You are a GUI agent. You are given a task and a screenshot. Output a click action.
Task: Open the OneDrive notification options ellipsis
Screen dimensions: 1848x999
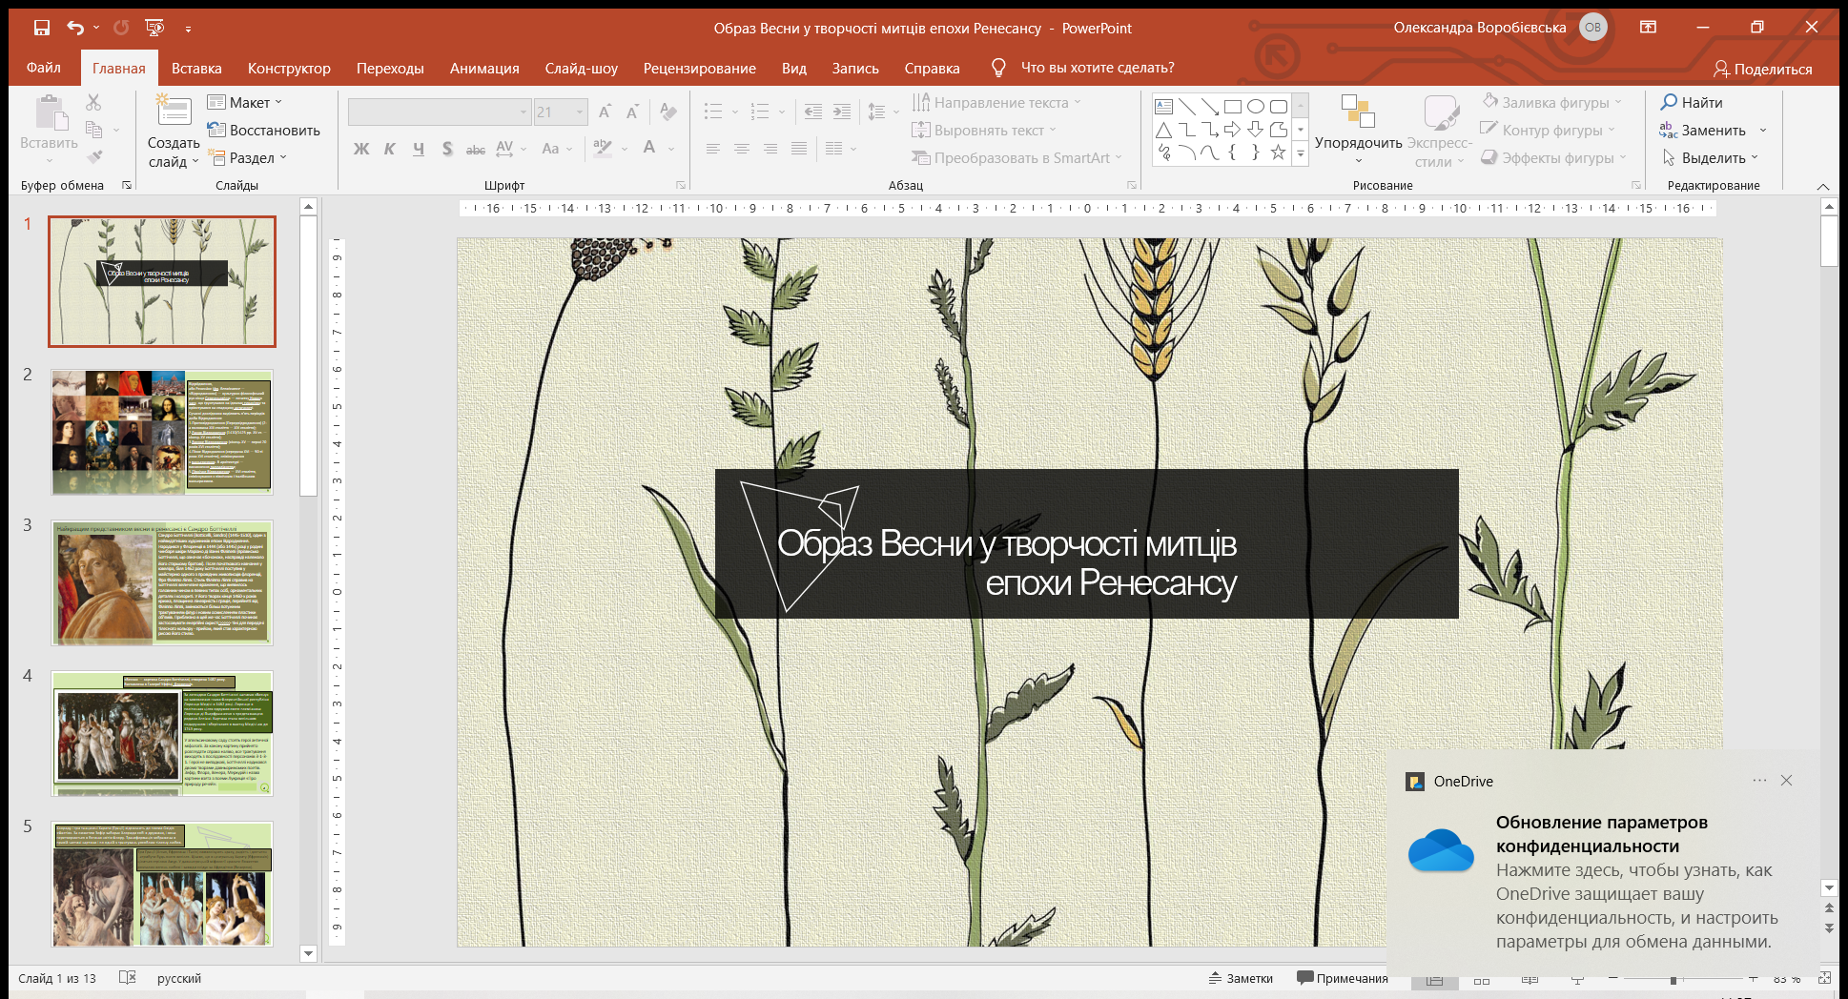click(x=1759, y=781)
